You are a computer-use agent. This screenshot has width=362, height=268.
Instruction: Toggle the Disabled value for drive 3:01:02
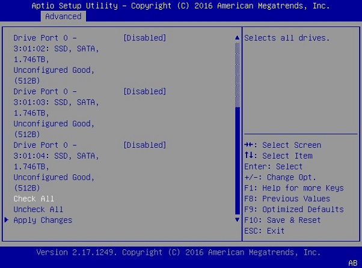click(x=144, y=38)
